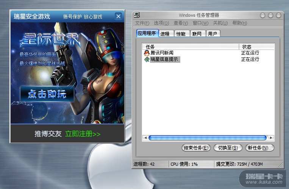289x189 pixels.
Task: Click the CPU 使用: 1% status entry
Action: point(184,164)
